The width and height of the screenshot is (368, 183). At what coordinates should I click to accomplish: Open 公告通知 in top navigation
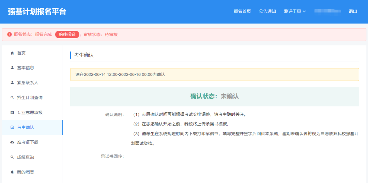coord(267,11)
